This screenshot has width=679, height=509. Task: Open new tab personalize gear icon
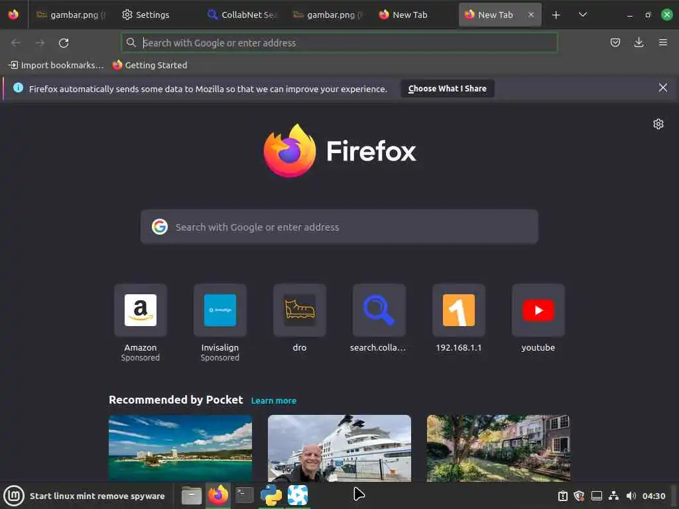click(658, 124)
